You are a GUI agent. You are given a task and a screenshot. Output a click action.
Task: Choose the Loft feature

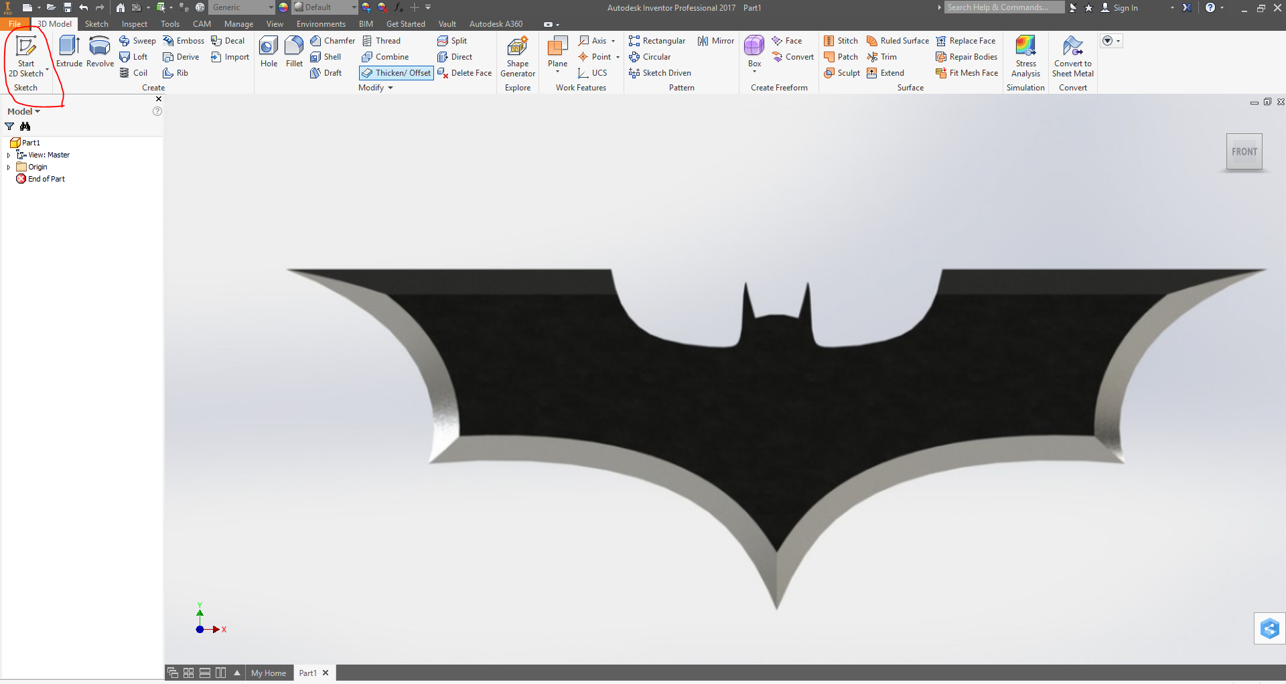(133, 57)
